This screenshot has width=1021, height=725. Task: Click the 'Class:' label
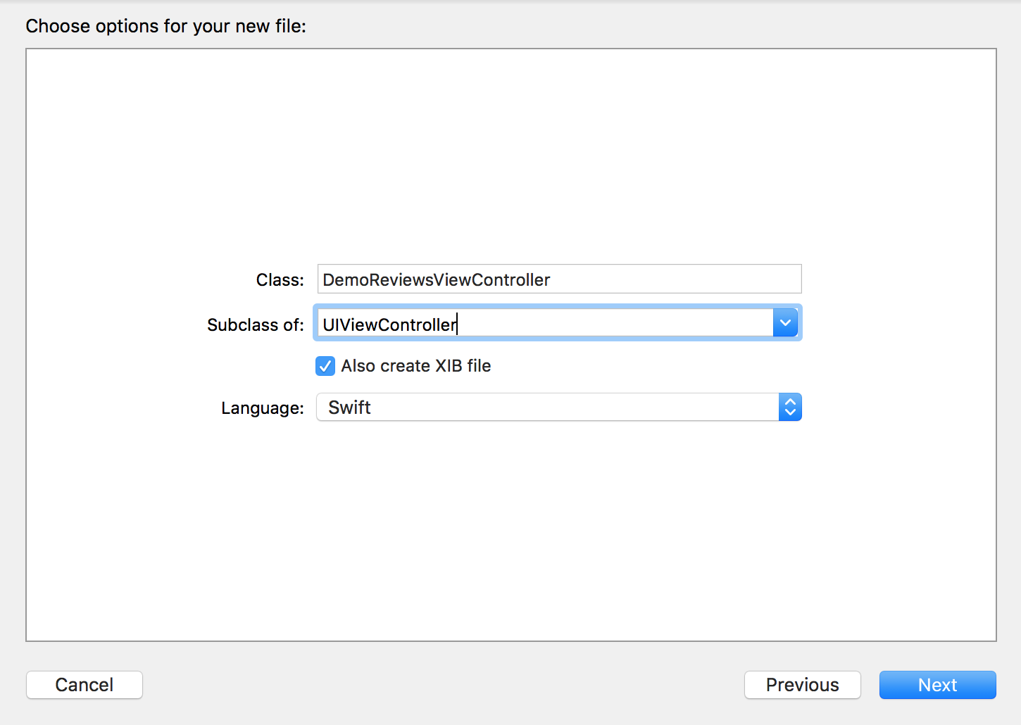tap(280, 280)
